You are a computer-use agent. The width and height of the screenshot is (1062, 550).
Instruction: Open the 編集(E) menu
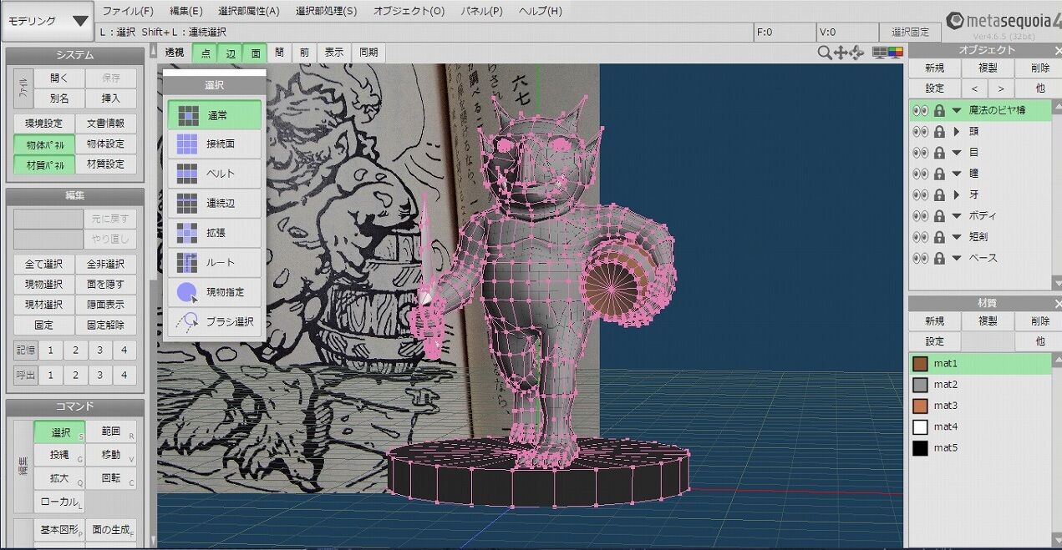coord(185,11)
